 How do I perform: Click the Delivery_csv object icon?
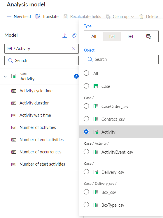[96, 172]
